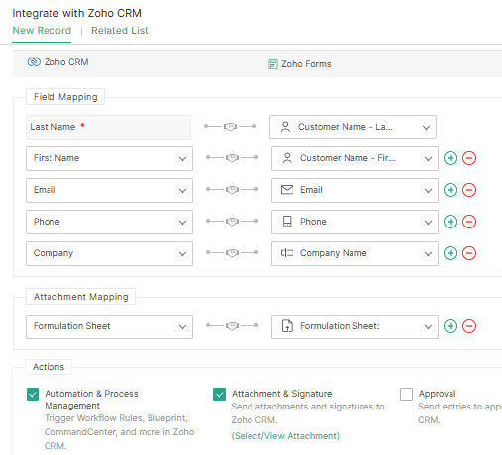Open the Select/View Attachment link
The width and height of the screenshot is (502, 455).
(x=285, y=436)
